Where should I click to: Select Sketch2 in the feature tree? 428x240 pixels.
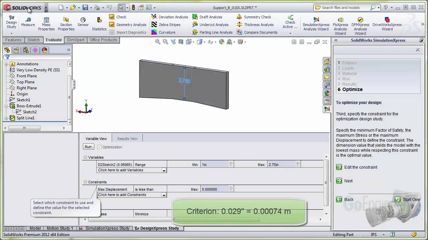pos(30,112)
